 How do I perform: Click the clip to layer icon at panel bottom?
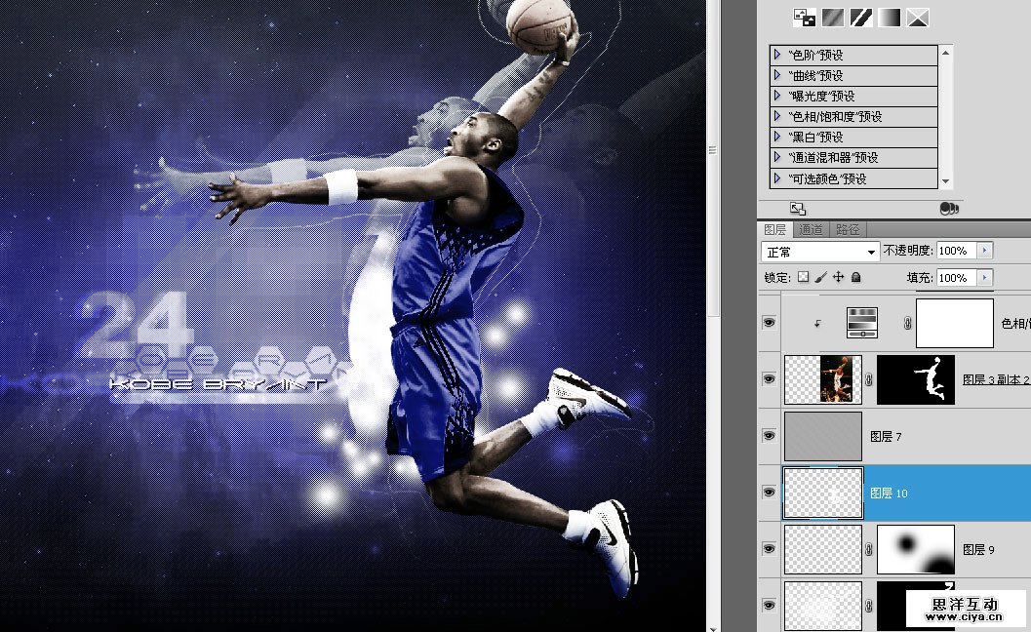click(949, 208)
